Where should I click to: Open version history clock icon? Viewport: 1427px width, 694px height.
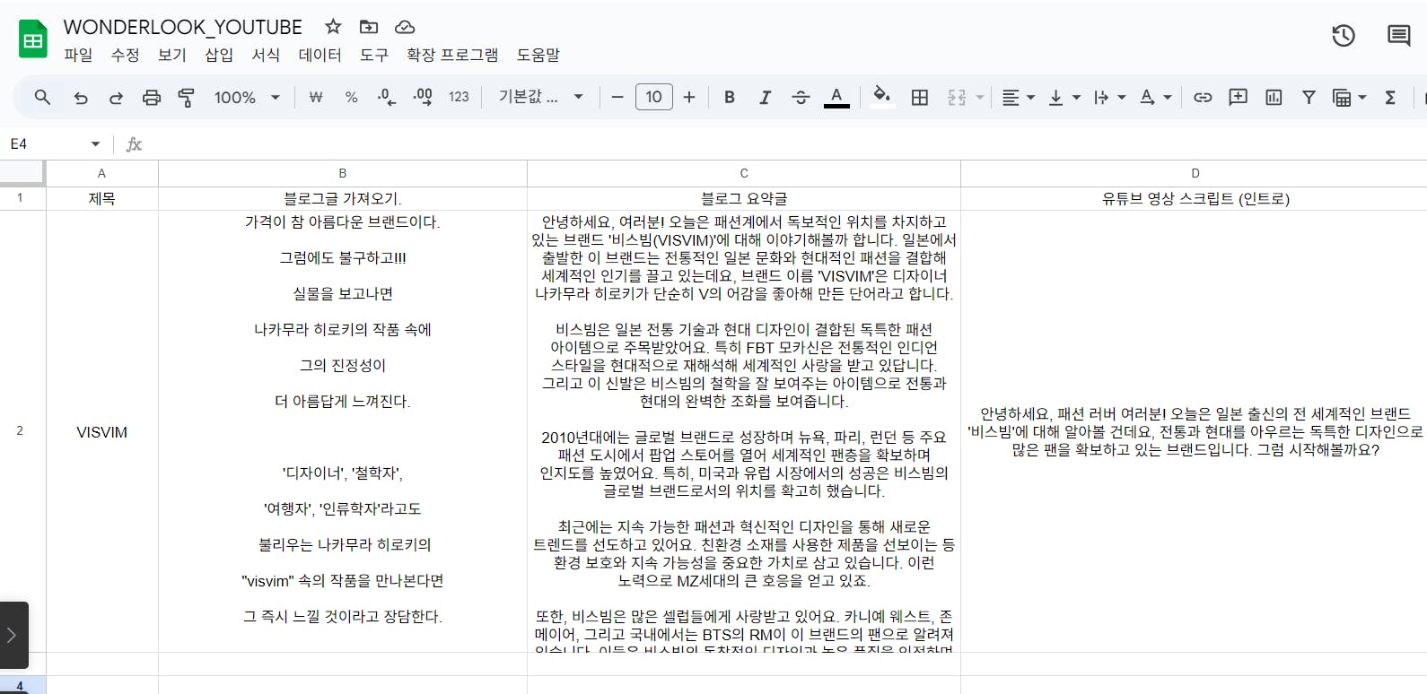point(1344,36)
